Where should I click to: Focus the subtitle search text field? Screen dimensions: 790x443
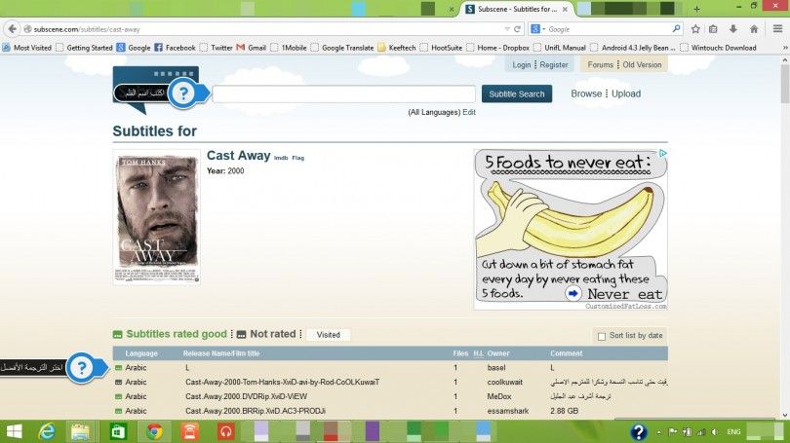point(343,93)
